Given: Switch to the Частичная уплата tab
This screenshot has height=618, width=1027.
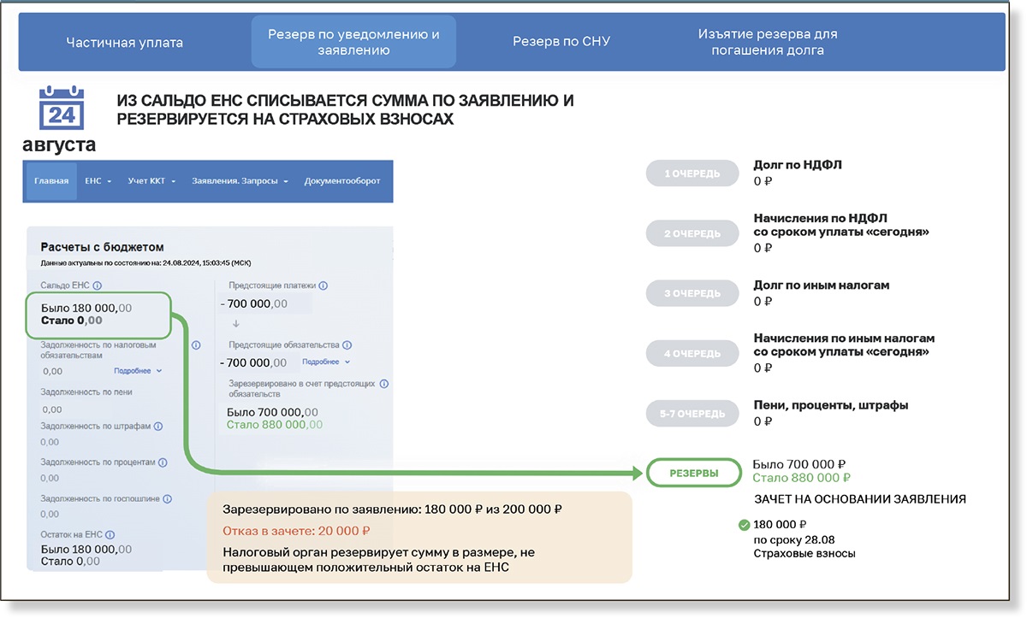Looking at the screenshot, I should click(125, 42).
